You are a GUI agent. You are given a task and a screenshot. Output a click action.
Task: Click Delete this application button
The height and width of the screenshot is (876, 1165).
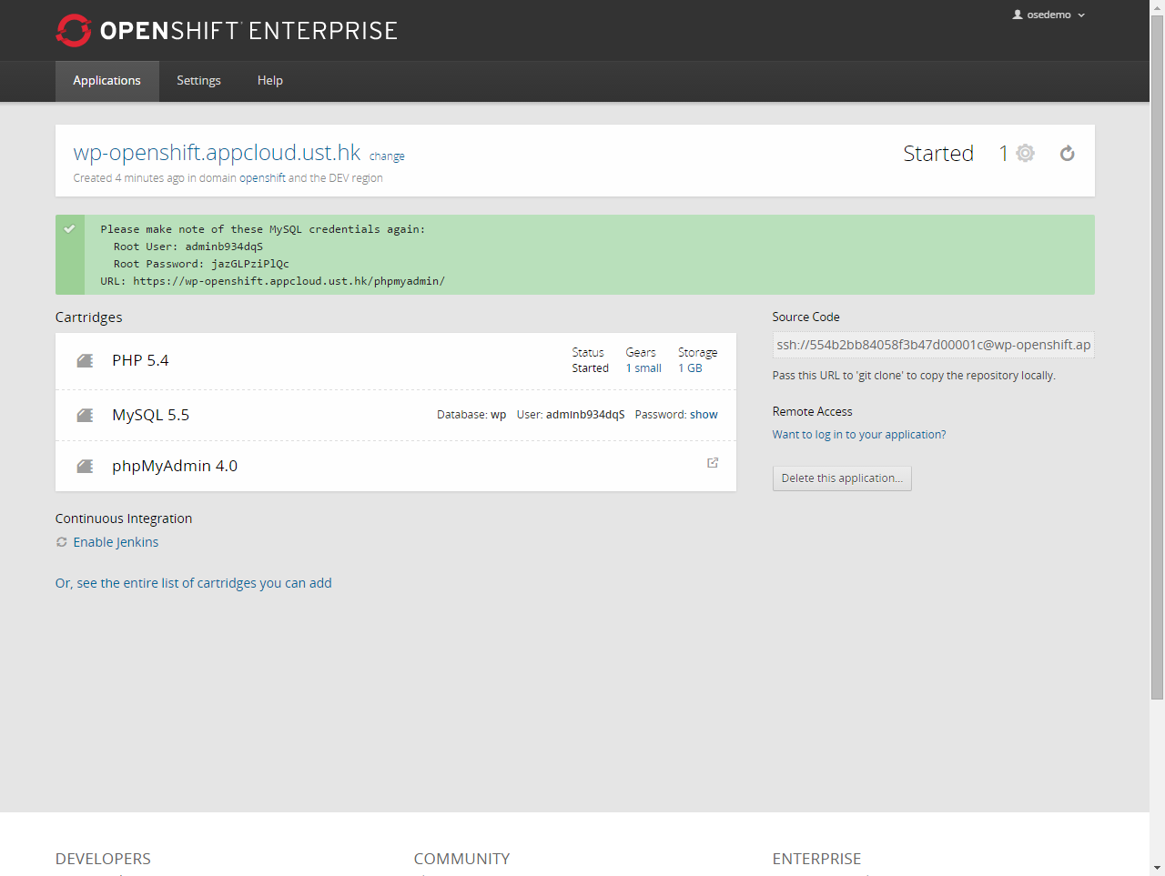pos(841,478)
